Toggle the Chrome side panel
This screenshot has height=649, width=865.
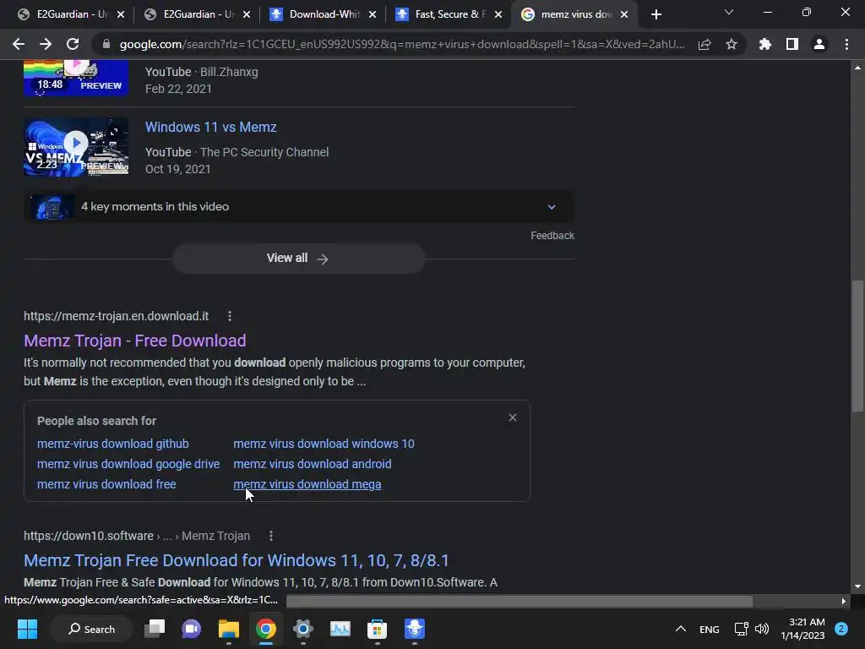(792, 44)
